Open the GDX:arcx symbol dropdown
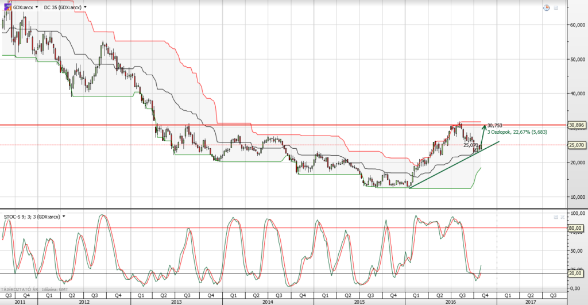 coord(37,7)
